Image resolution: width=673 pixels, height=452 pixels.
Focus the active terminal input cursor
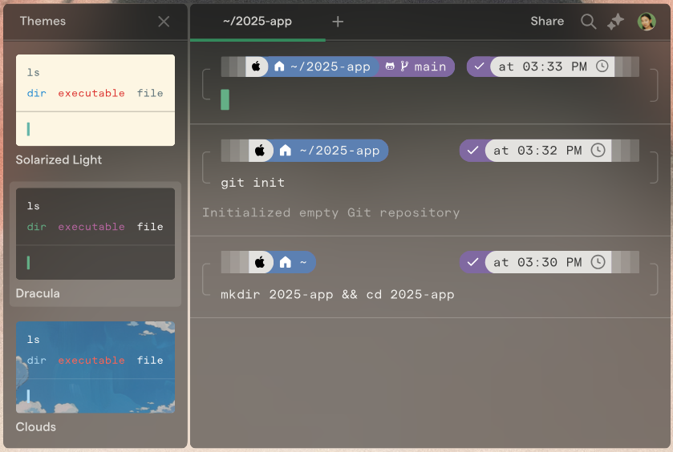[225, 99]
